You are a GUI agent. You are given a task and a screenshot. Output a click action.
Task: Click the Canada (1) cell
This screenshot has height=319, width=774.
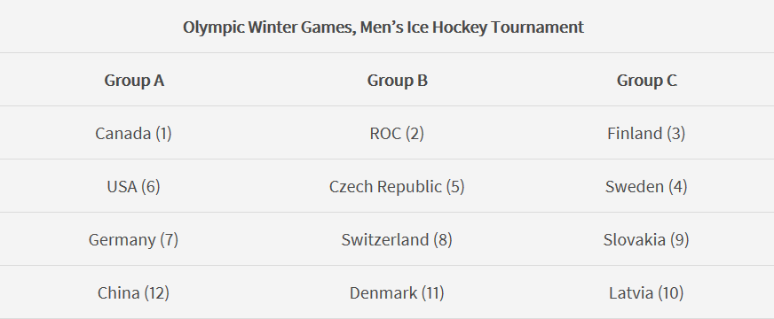133,133
